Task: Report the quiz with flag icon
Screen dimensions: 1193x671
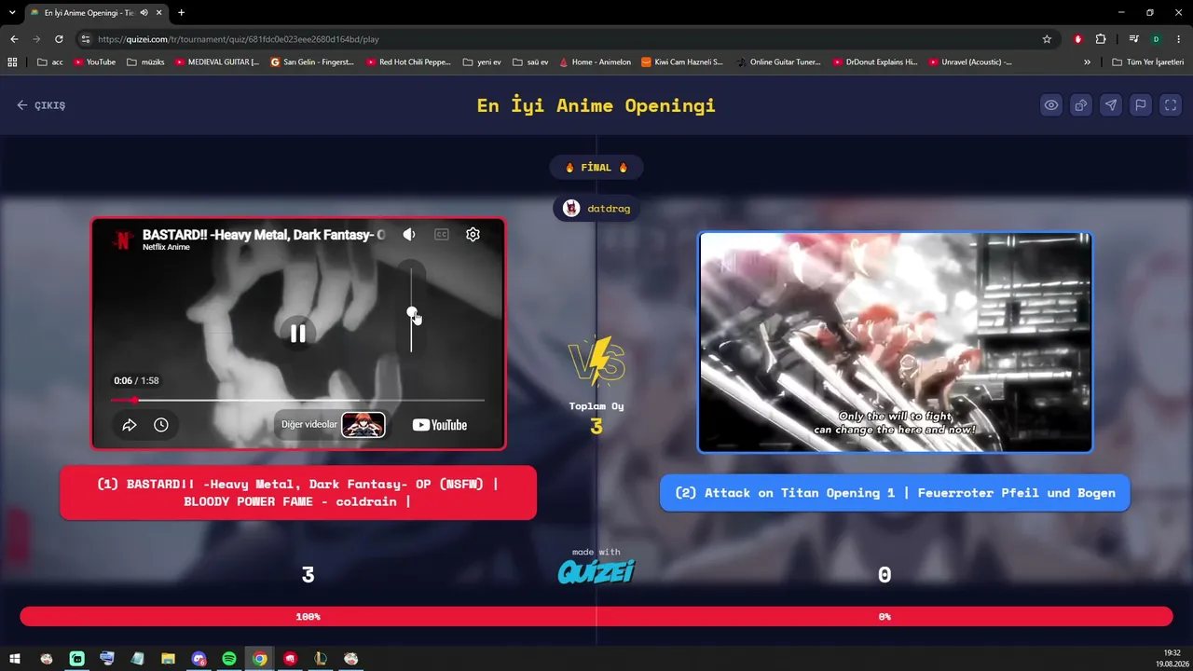Action: pos(1141,105)
